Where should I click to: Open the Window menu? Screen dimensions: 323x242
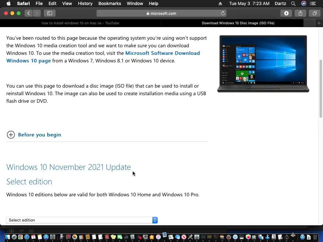[135, 3]
